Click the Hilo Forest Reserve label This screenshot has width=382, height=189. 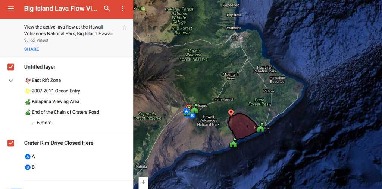tap(182, 30)
